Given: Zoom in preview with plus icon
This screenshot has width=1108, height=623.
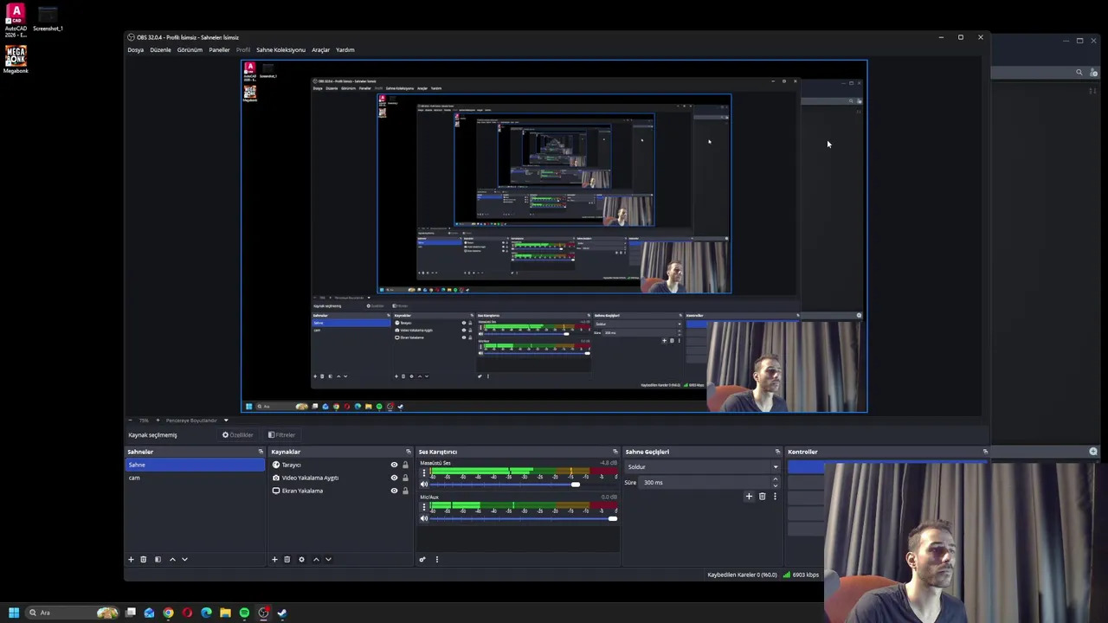Looking at the screenshot, I should pyautogui.click(x=158, y=421).
